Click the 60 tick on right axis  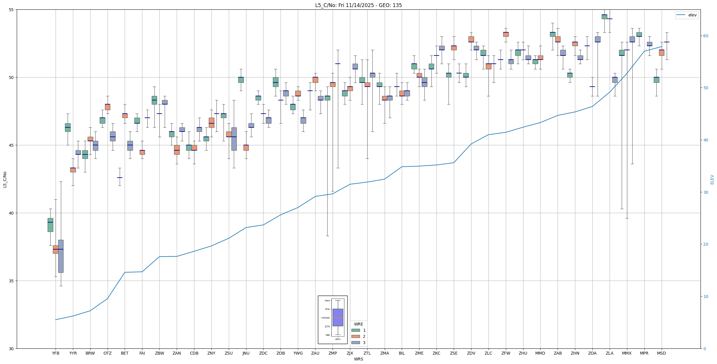click(706, 36)
